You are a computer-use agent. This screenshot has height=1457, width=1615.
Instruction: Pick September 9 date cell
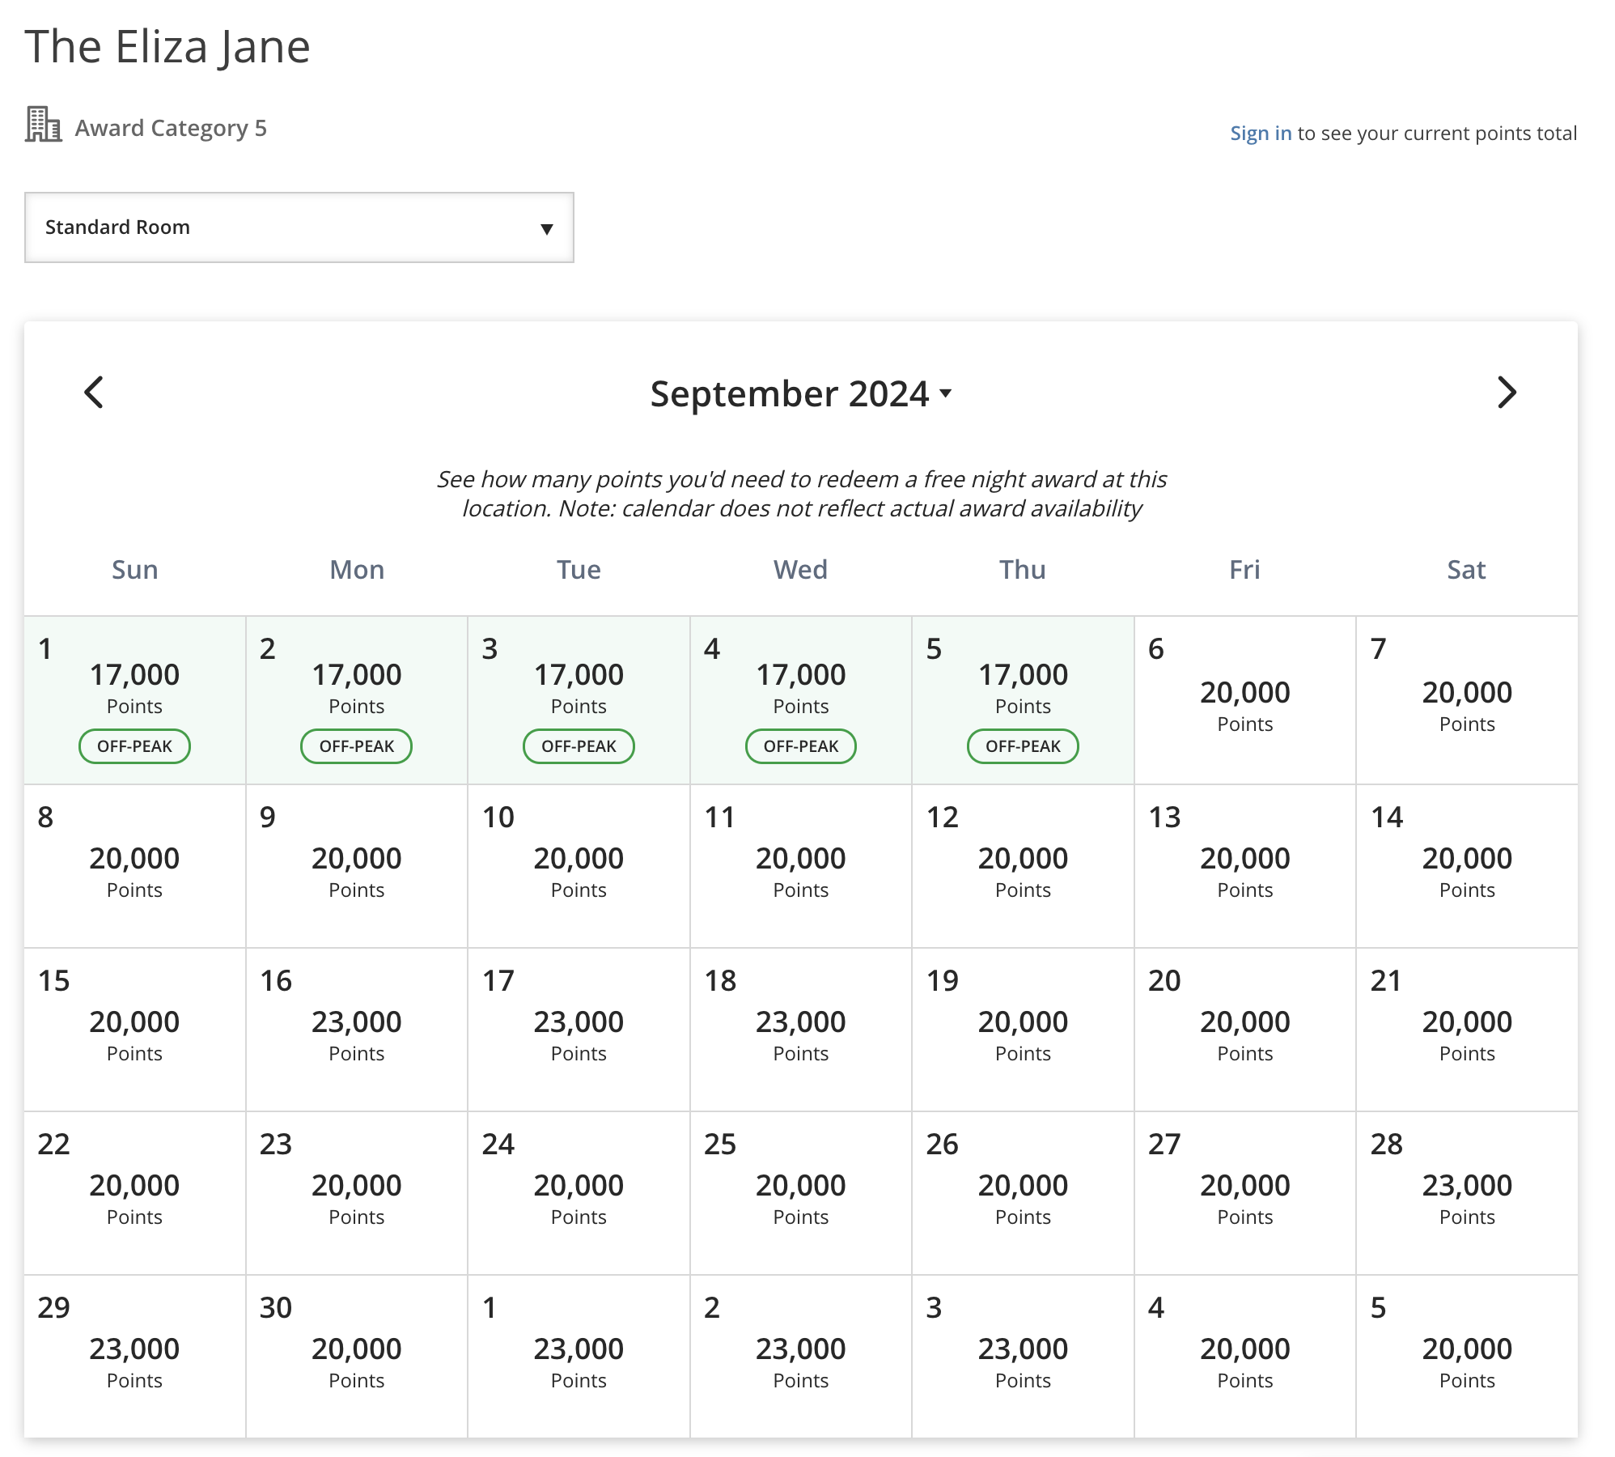pyautogui.click(x=357, y=866)
